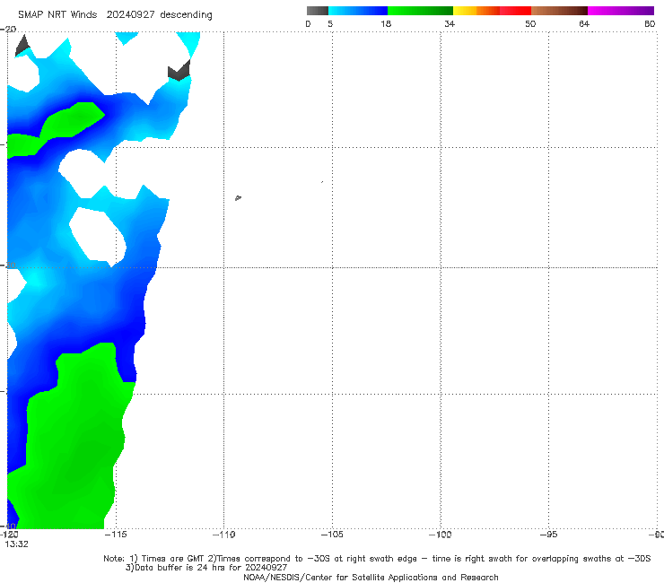The image size is (664, 583).
Task: Click the longitude label '-115'
Action: (116, 535)
